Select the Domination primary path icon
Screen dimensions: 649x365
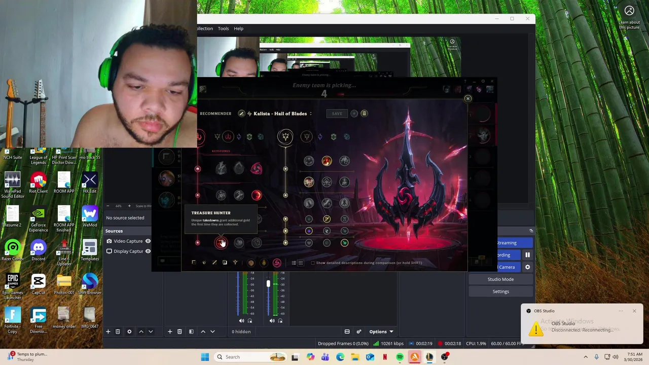click(x=228, y=137)
